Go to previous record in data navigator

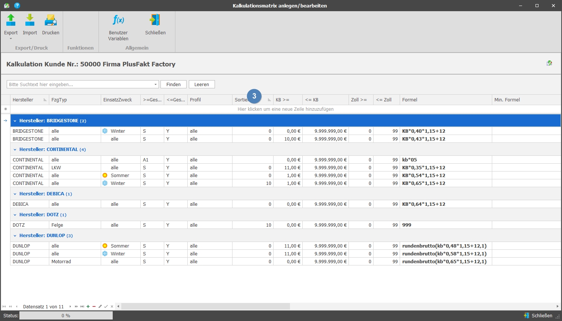tap(16, 306)
